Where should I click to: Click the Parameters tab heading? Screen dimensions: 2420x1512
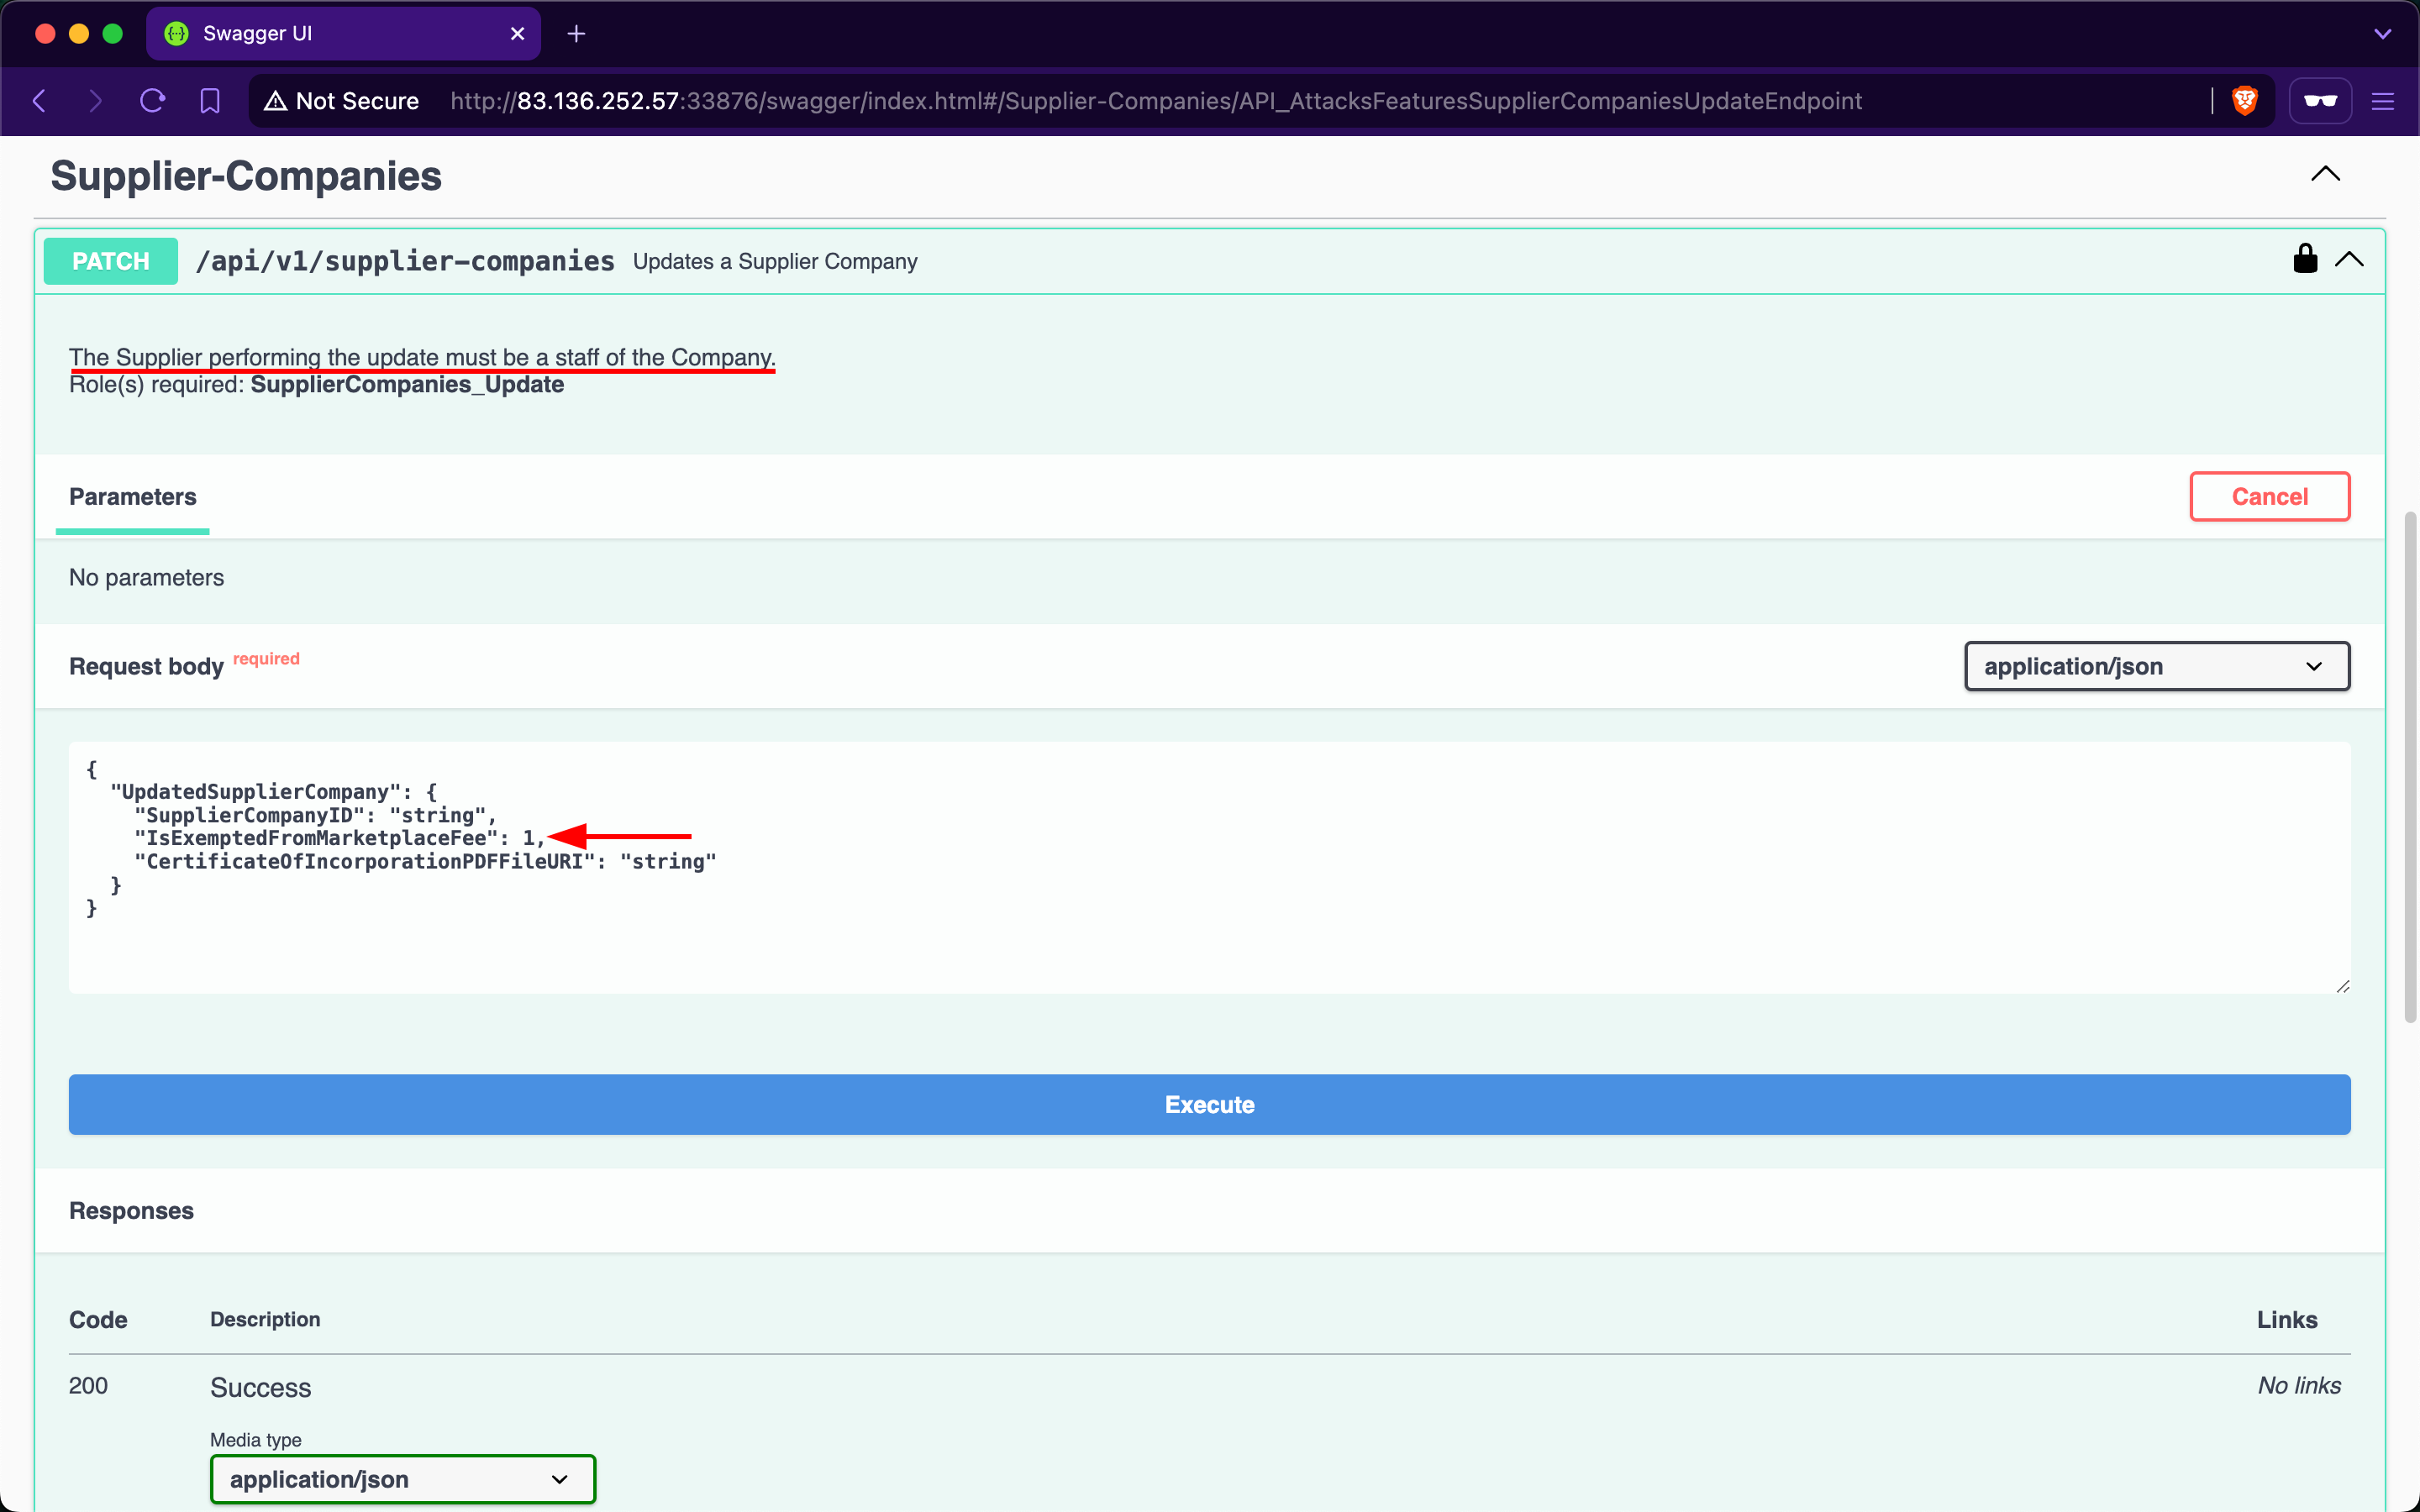coord(133,497)
